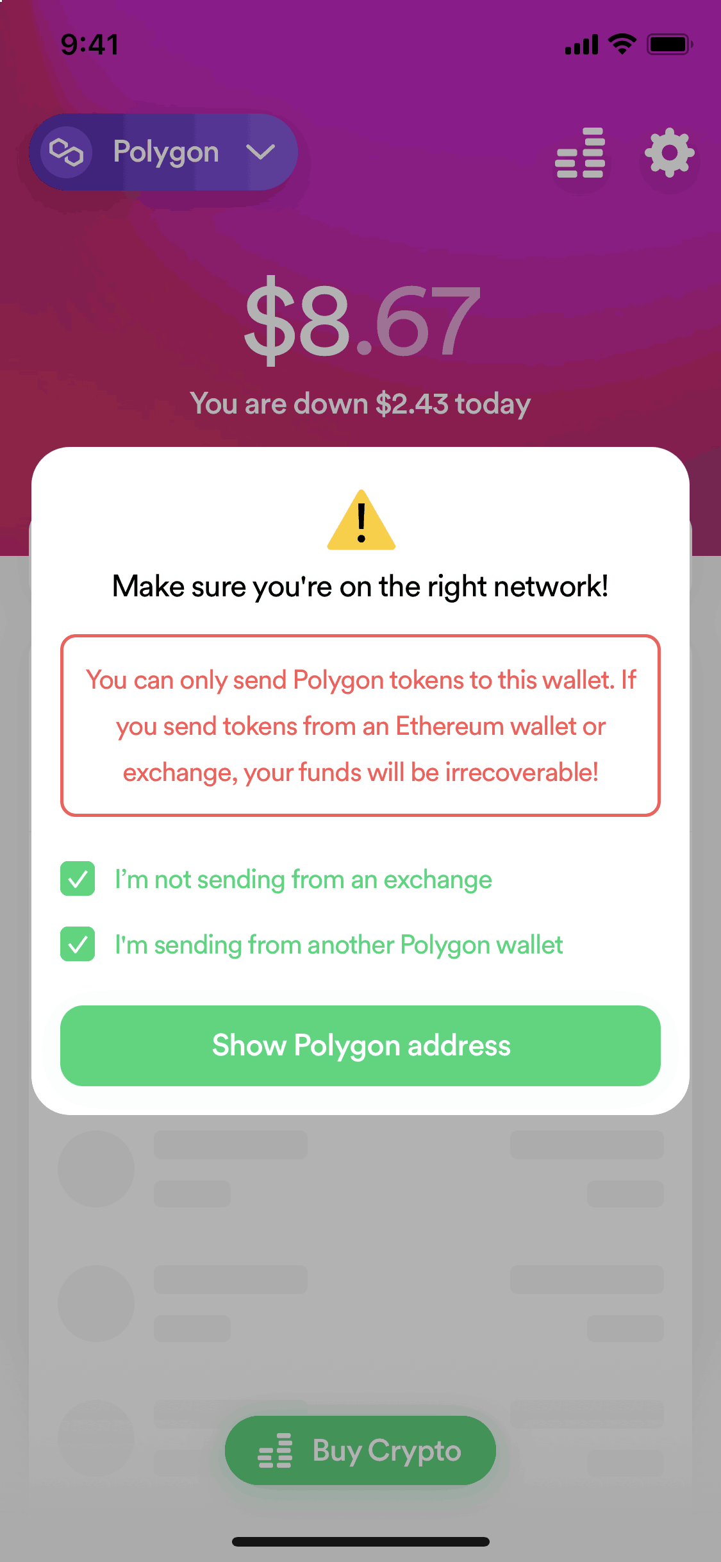Tap the "I'm not sending from an exchange" label

(303, 879)
